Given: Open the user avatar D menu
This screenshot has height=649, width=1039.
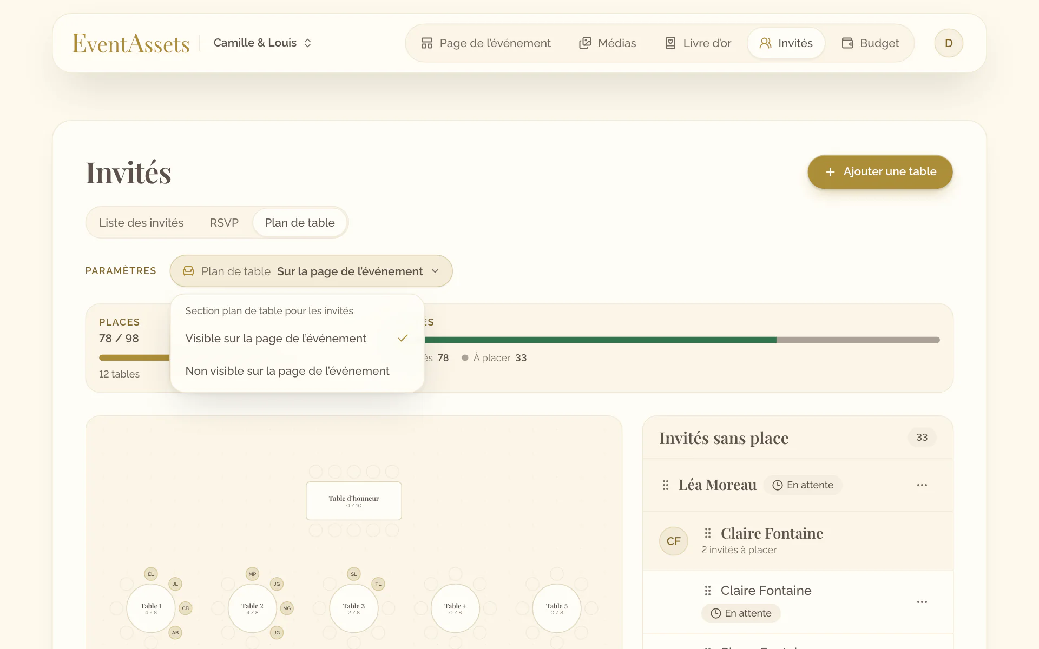Looking at the screenshot, I should 949,43.
